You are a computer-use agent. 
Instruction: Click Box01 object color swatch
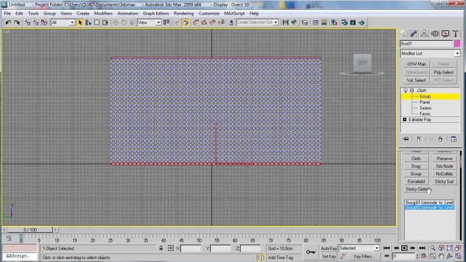(x=457, y=44)
